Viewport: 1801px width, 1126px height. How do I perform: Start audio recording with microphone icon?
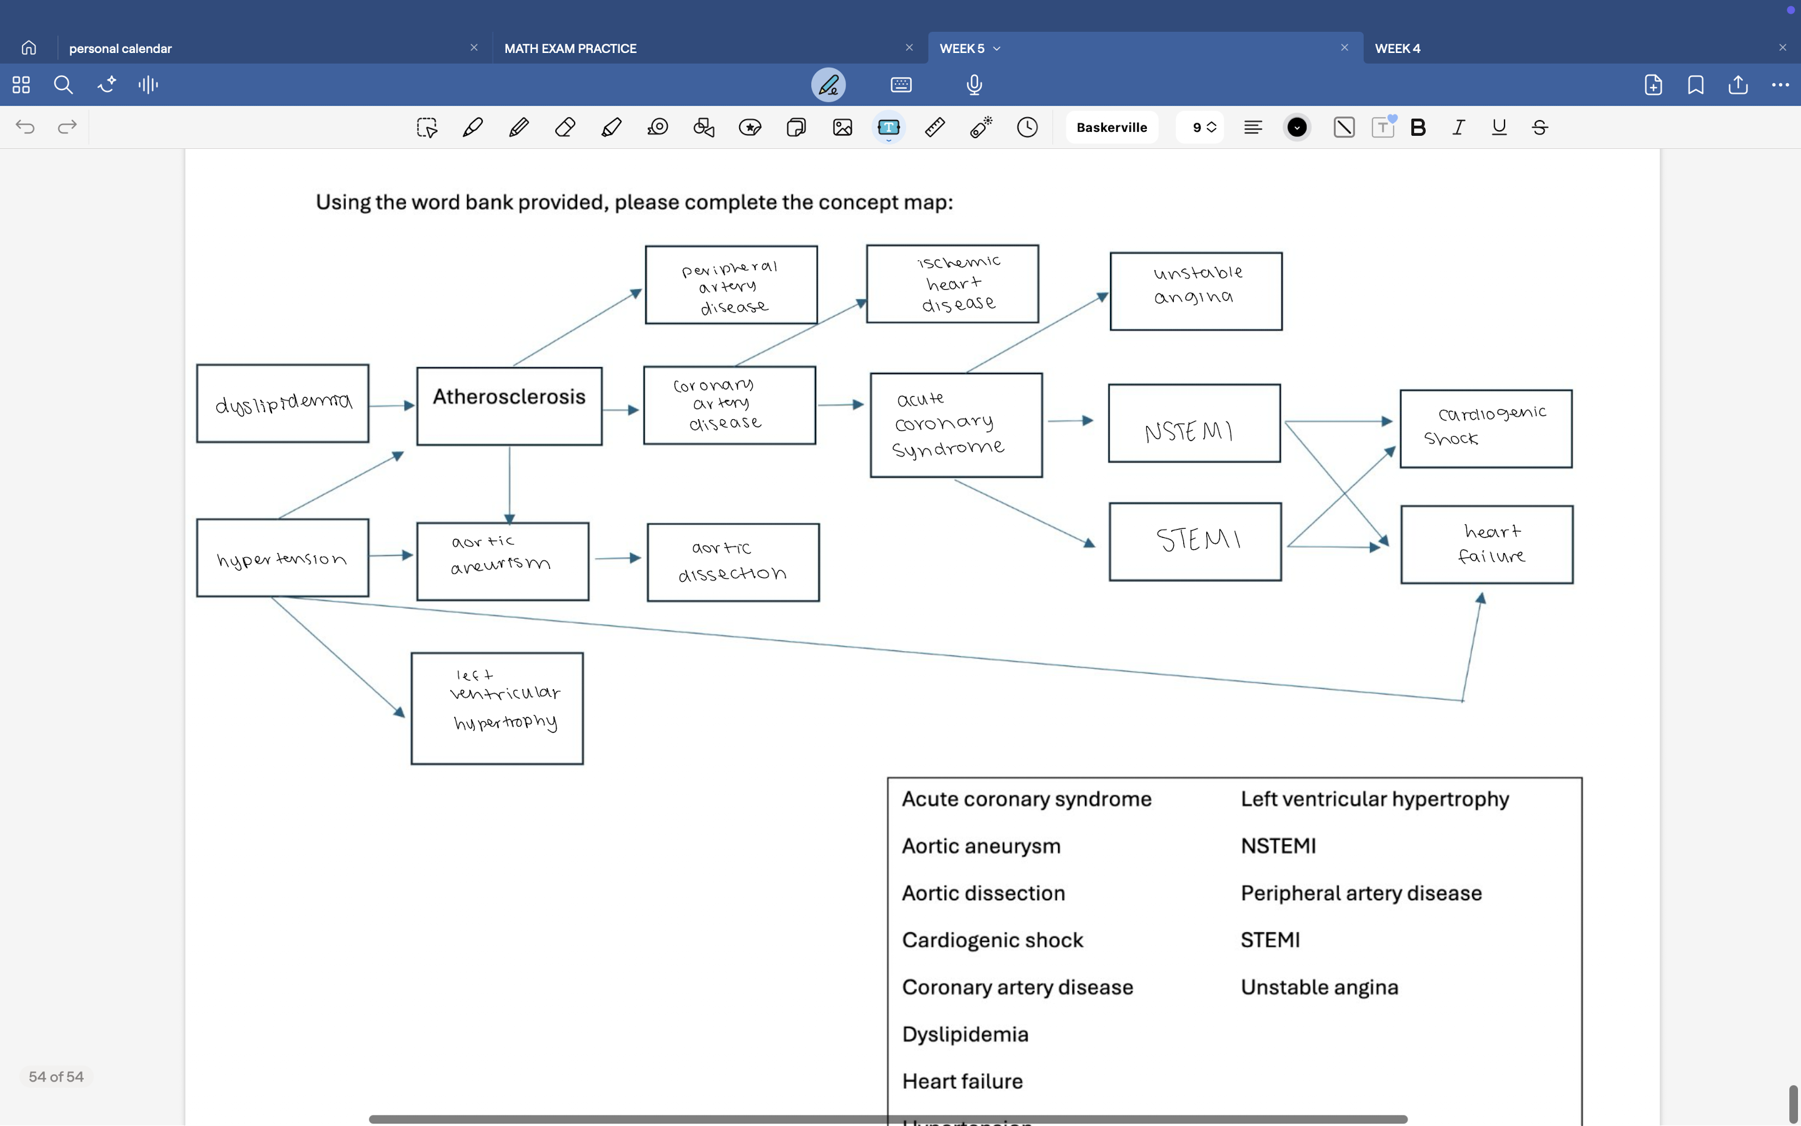974,85
